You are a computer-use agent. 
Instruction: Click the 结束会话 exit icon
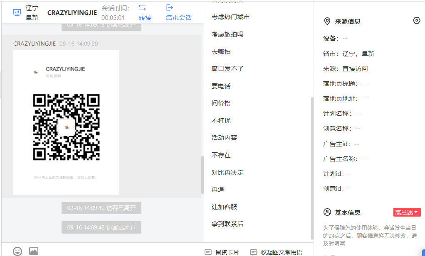tap(170, 7)
